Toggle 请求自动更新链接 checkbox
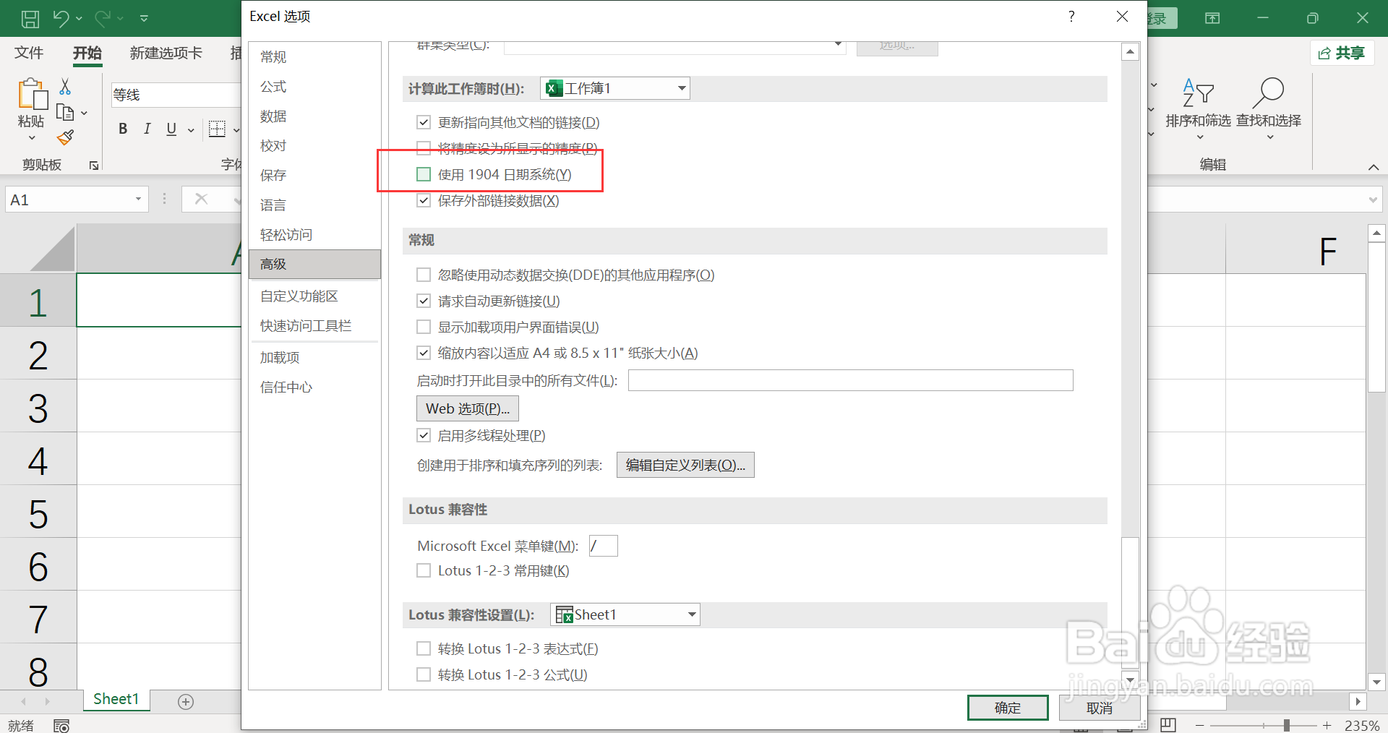This screenshot has width=1388, height=733. (x=424, y=301)
